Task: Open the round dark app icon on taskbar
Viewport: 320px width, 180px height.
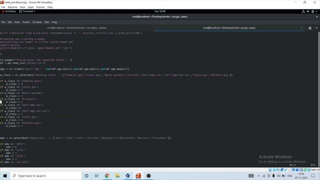Action: (148, 175)
